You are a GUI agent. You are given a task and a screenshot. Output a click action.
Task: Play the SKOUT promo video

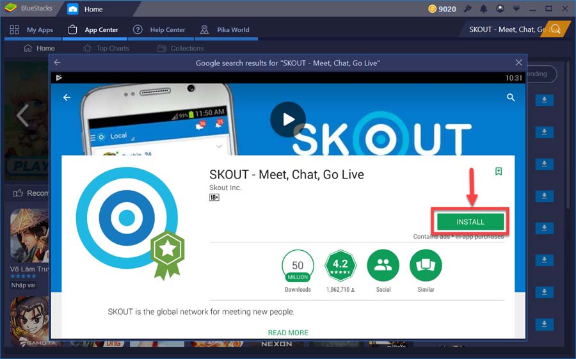coord(288,119)
